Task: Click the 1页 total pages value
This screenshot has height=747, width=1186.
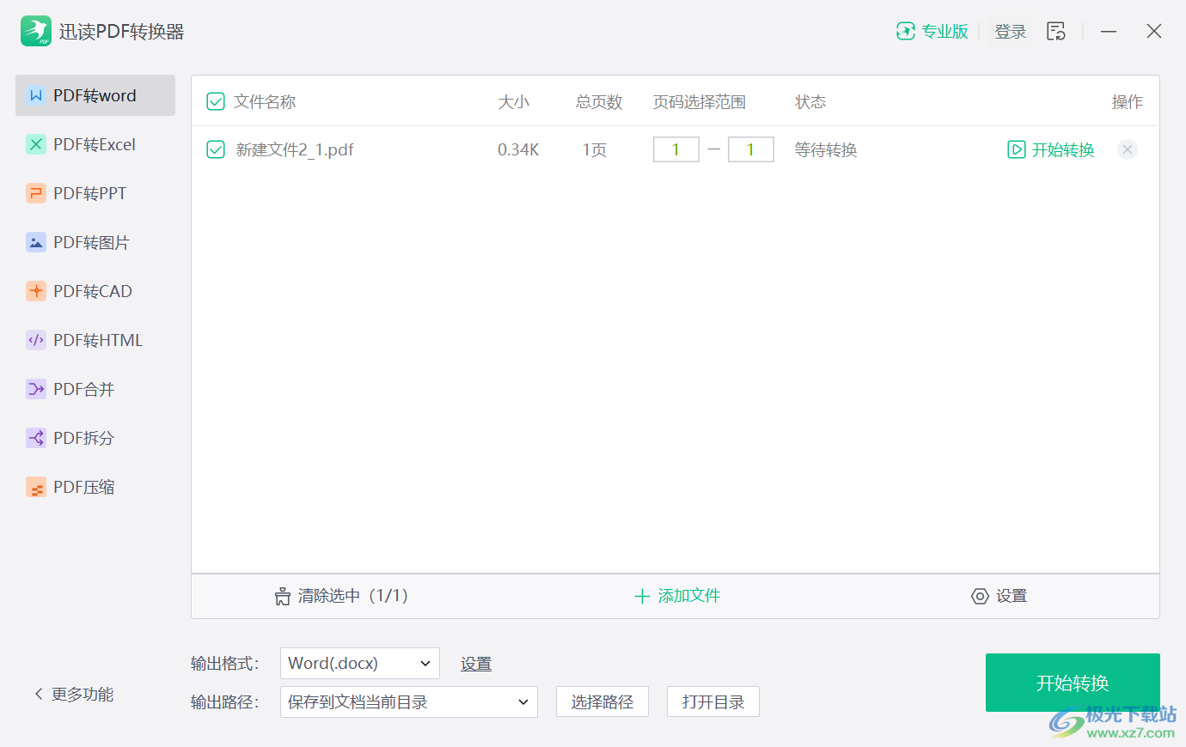Action: click(595, 150)
